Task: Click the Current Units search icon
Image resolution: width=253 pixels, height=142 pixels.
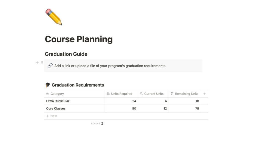Action: 141,94
